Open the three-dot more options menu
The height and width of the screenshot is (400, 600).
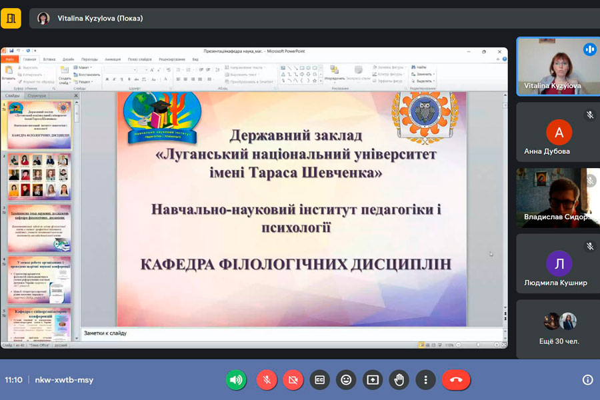[425, 379]
